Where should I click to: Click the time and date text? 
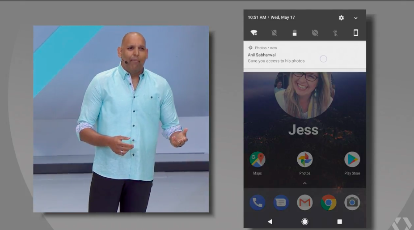point(271,17)
